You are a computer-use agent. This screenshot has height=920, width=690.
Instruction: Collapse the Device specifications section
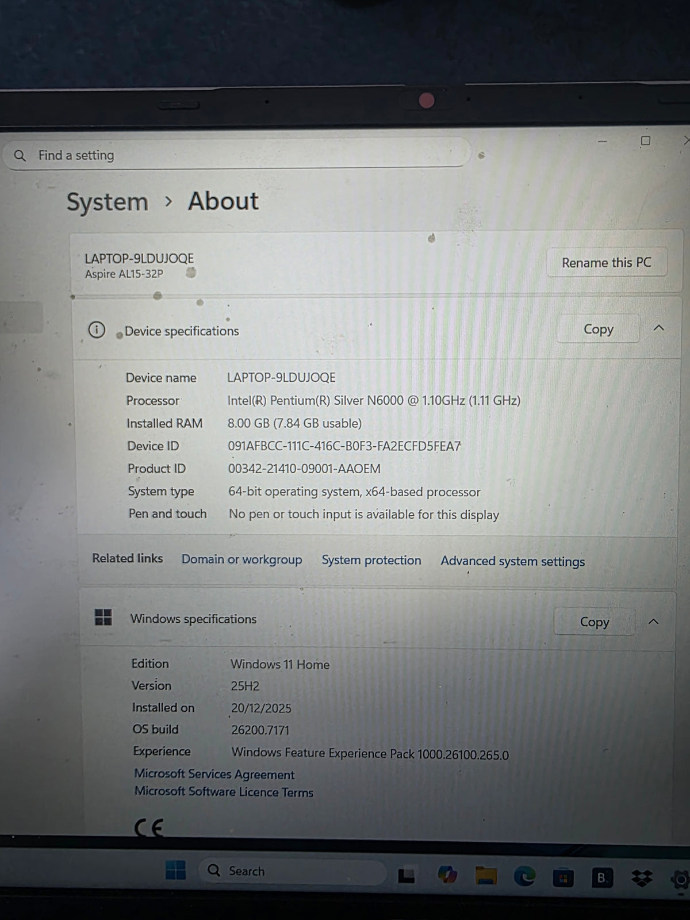pos(659,328)
